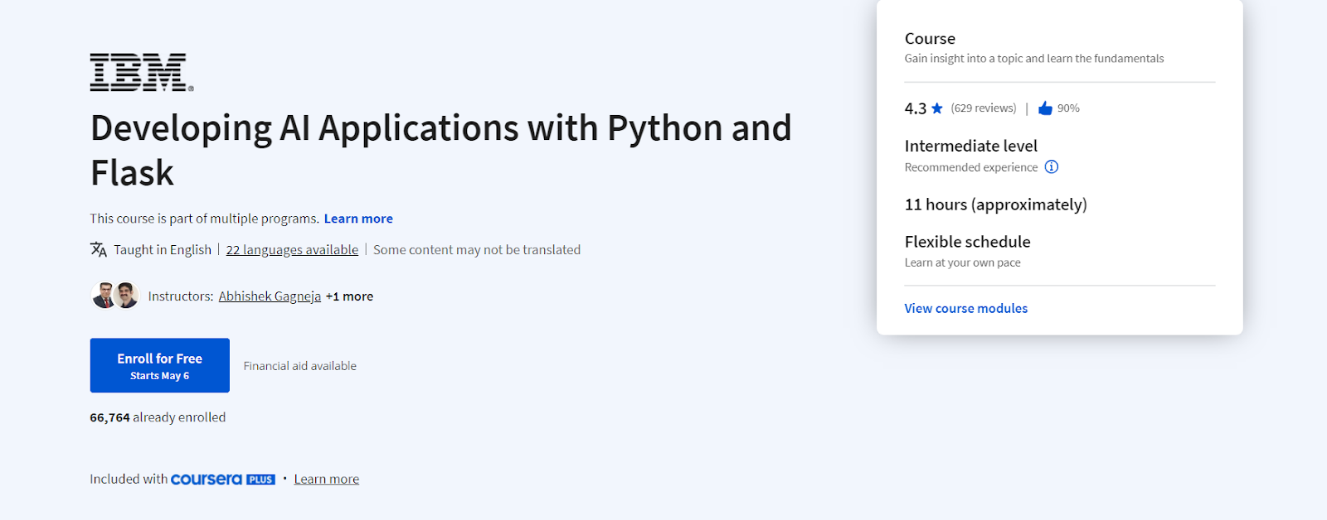Click the Recommended experience label
Image resolution: width=1327 pixels, height=520 pixels.
[971, 167]
